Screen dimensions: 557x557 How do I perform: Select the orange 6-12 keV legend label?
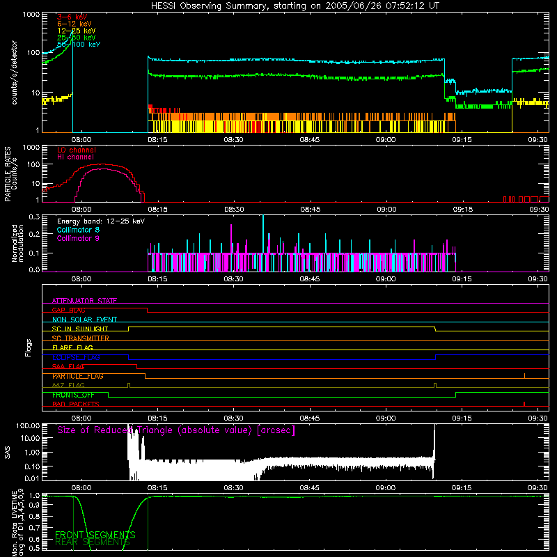(74, 24)
